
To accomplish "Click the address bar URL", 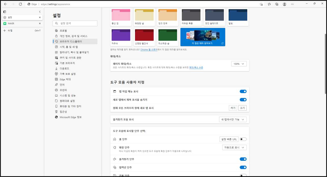I will [x=55, y=4].
